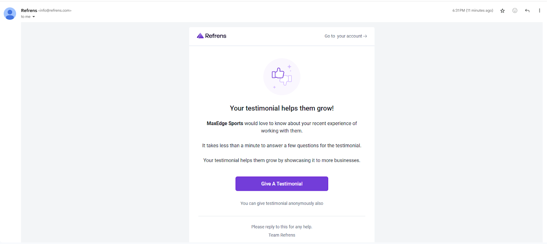
Task: Click the 'Your testimonial helps them grow!' heading
Action: (x=282, y=108)
